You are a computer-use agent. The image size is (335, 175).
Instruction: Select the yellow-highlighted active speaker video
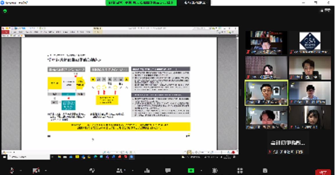click(x=266, y=93)
